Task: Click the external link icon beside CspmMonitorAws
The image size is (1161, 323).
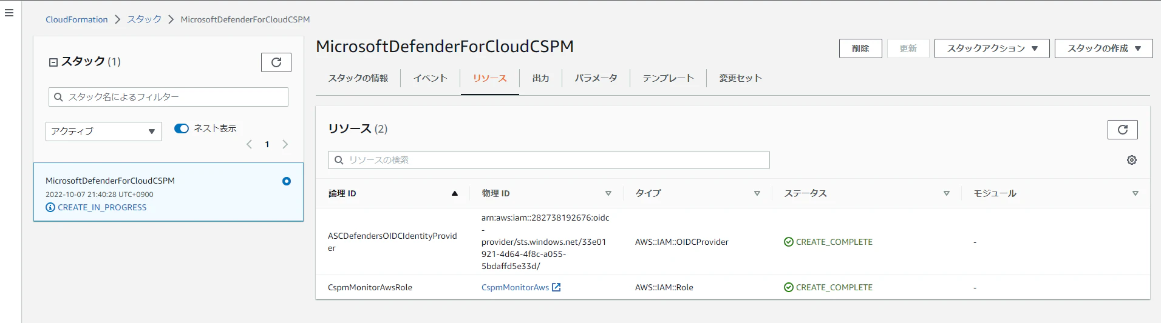Action: coord(556,287)
